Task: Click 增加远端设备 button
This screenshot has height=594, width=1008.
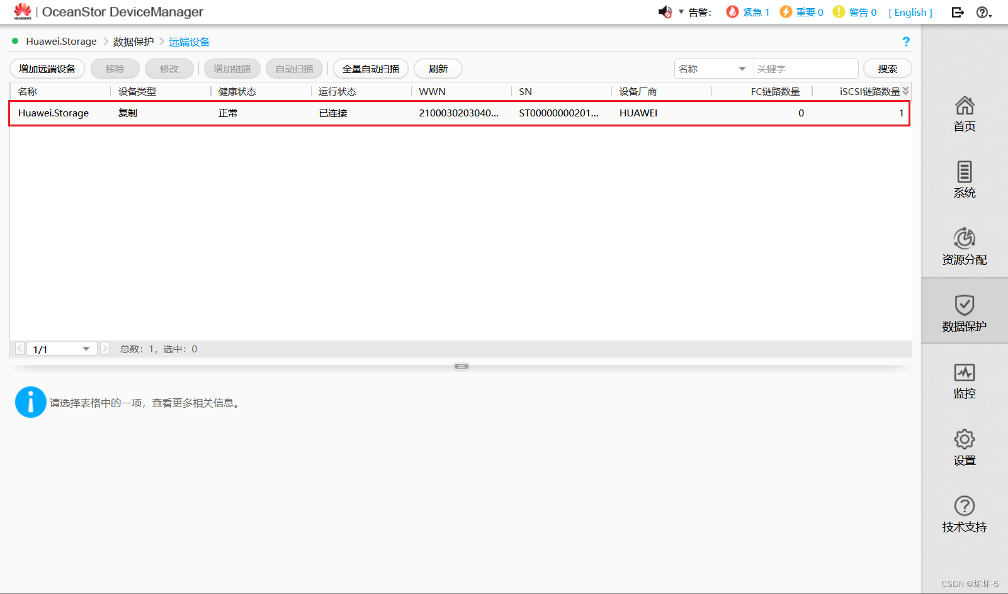Action: tap(47, 69)
